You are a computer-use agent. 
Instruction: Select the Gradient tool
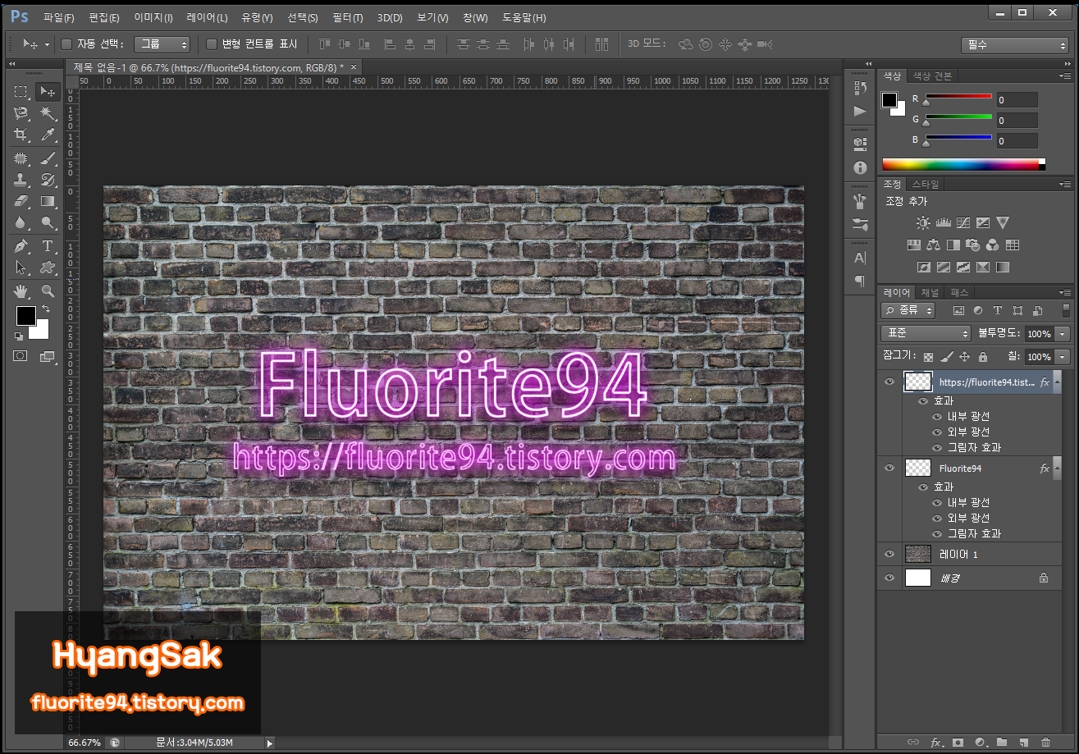point(48,201)
